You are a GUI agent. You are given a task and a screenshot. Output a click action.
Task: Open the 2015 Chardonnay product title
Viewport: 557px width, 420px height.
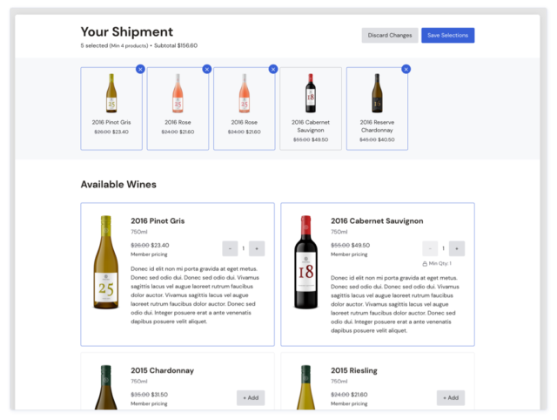click(x=162, y=370)
